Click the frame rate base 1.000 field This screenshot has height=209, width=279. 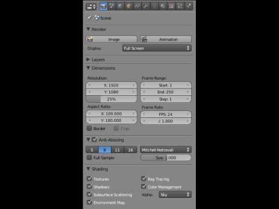166,121
